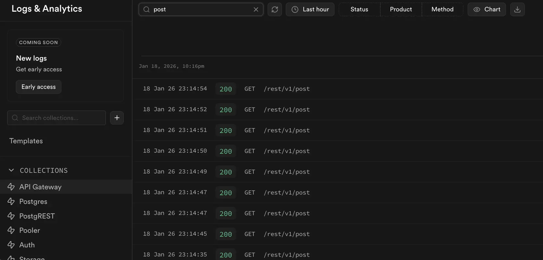The image size is (543, 260).
Task: Select the API Gateway collection
Action: pos(40,187)
